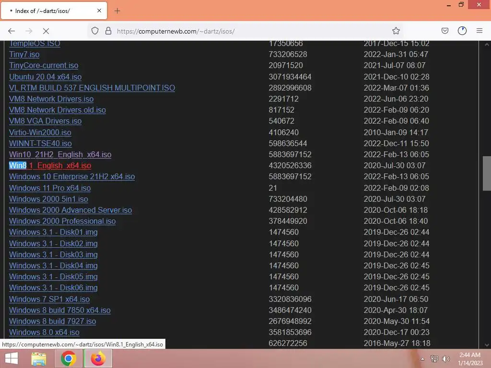Click the date 2022-Feb-09 02:08
This screenshot has height=368, width=491.
click(x=396, y=188)
